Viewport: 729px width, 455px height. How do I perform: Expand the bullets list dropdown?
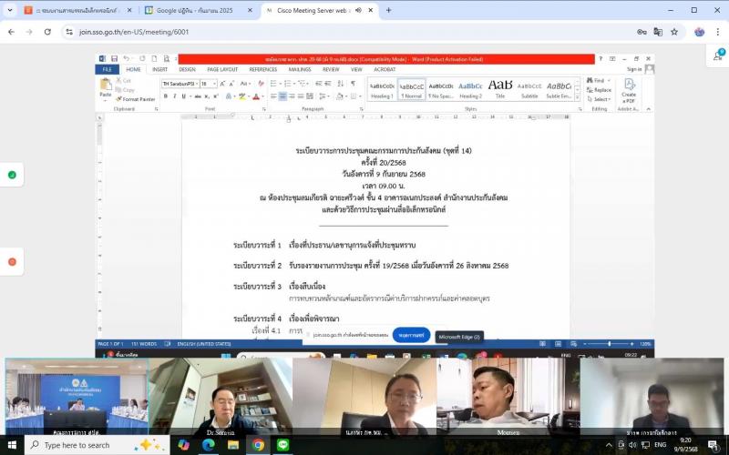point(280,84)
